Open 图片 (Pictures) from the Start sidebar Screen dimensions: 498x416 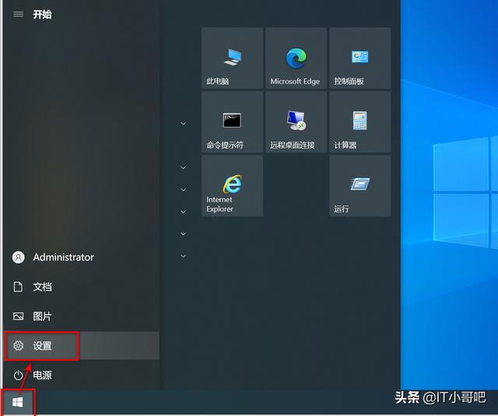point(81,316)
